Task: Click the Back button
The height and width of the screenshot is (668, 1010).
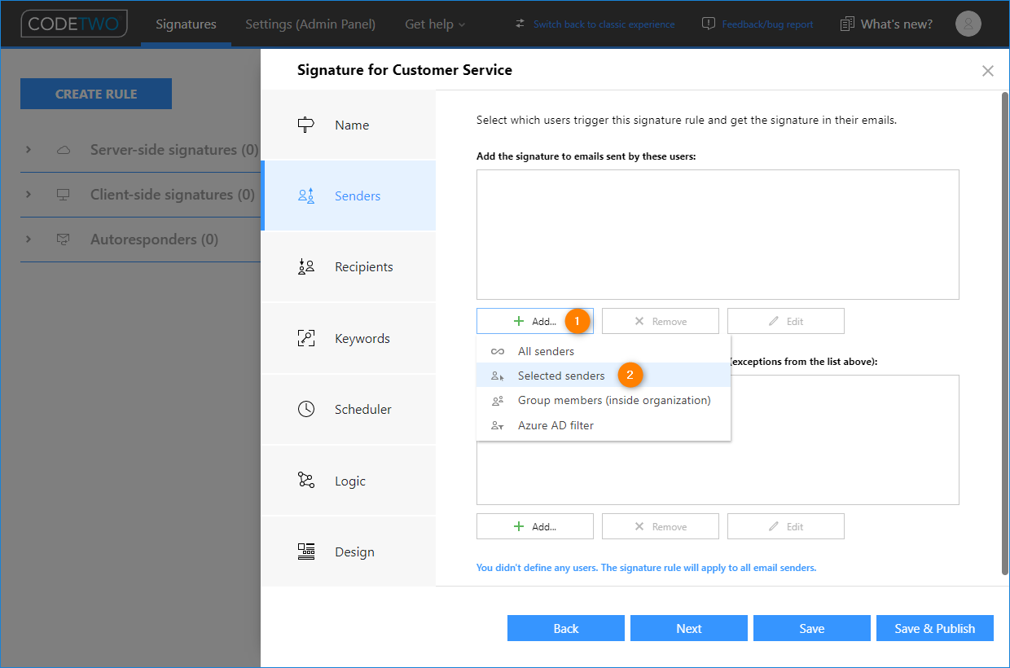Action: (566, 628)
